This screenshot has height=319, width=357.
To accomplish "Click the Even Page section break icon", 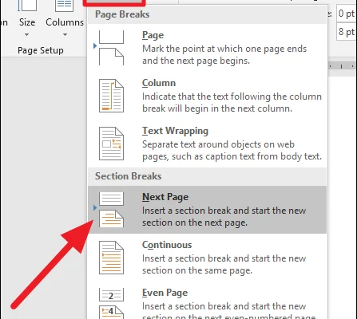I will click(111, 304).
